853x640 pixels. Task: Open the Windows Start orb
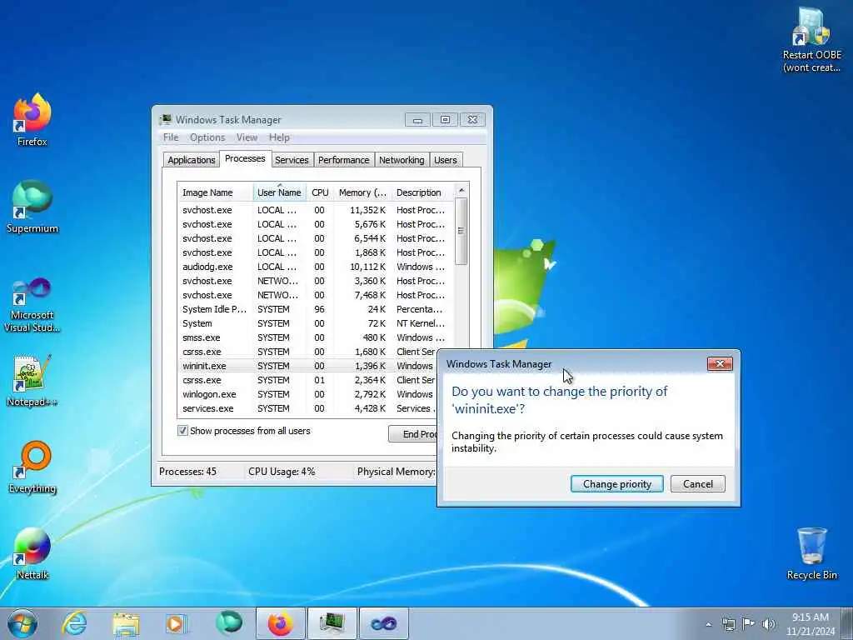point(22,623)
